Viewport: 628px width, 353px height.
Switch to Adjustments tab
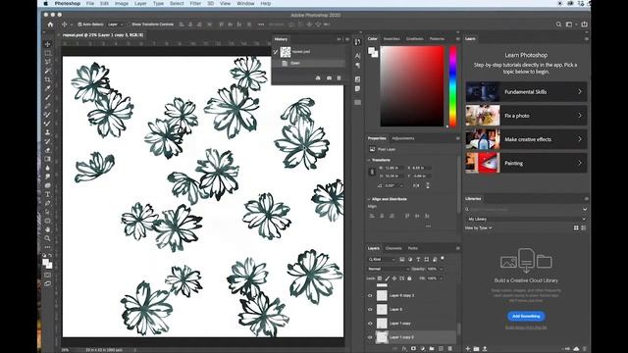[x=403, y=138]
